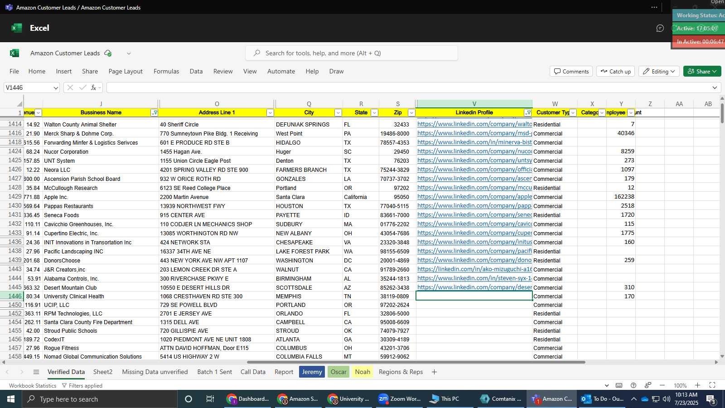Open the Teams more options ellipsis

[654, 7]
